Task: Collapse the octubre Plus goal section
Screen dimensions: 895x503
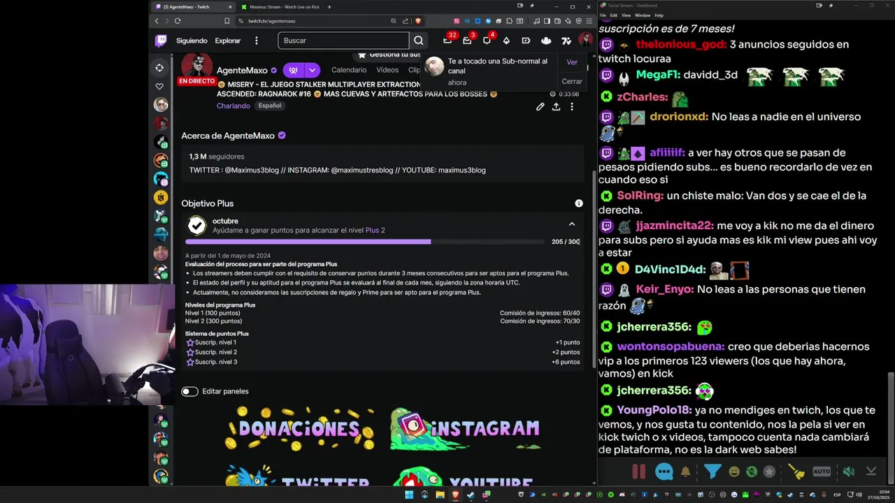Action: click(x=572, y=224)
